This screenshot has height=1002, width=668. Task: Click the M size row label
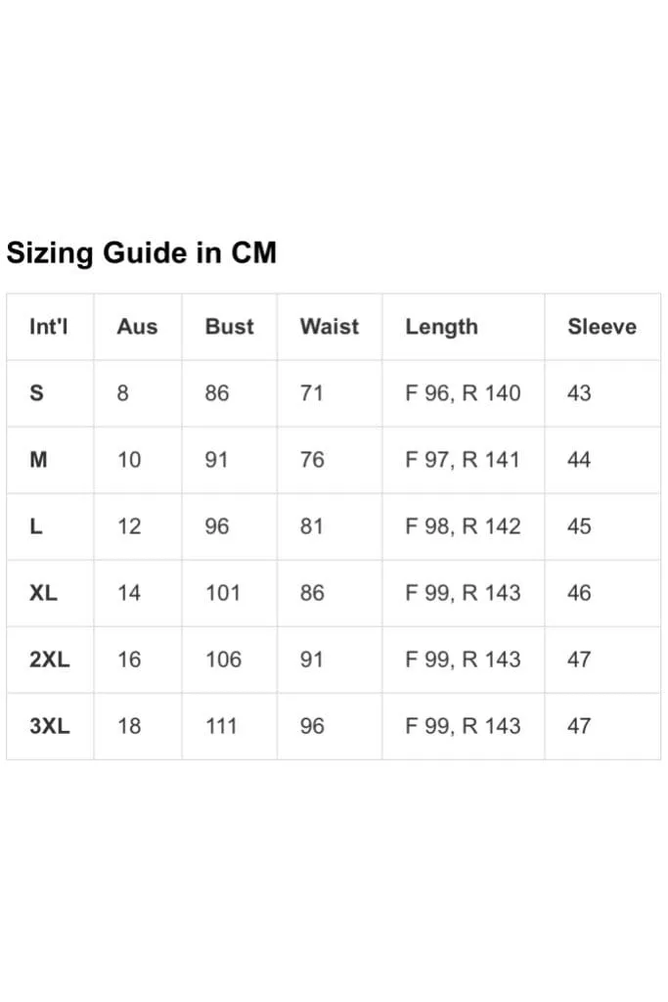coord(38,460)
